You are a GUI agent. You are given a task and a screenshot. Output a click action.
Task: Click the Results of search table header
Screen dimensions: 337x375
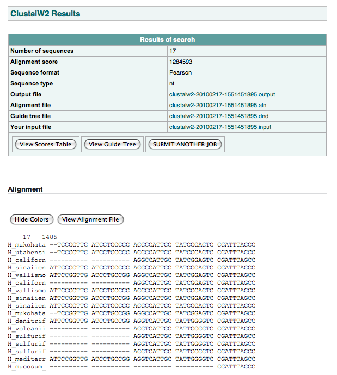pyautogui.click(x=168, y=40)
